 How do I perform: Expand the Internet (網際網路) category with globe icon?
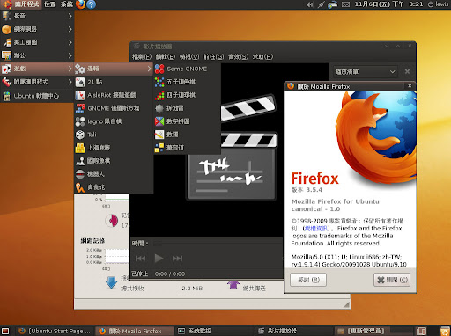pyautogui.click(x=37, y=29)
